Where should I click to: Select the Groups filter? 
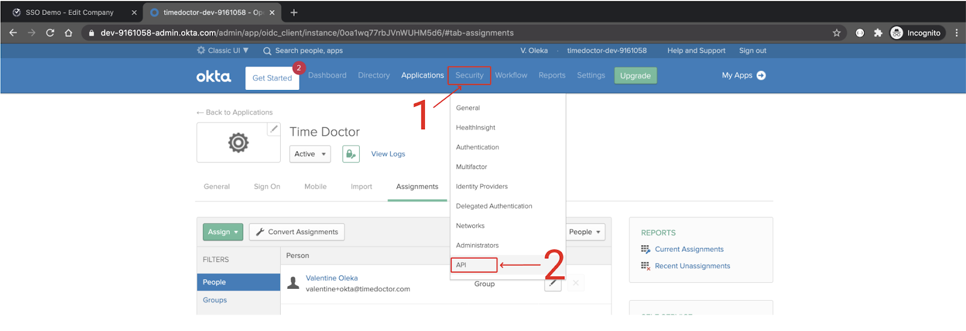(215, 300)
